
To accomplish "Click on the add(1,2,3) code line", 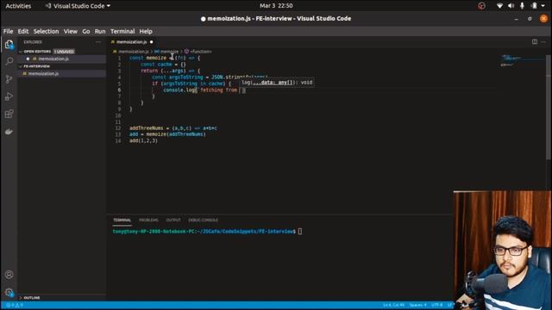I will click(x=143, y=140).
